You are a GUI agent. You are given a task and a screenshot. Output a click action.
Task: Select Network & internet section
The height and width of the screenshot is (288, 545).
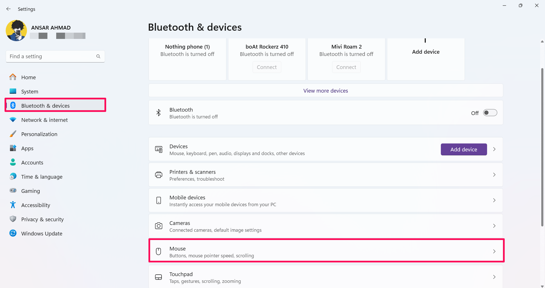tap(55, 120)
